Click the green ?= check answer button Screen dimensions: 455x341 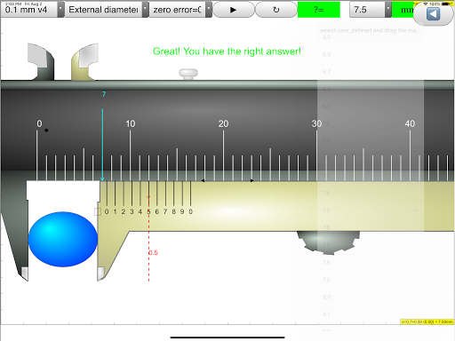pyautogui.click(x=319, y=10)
